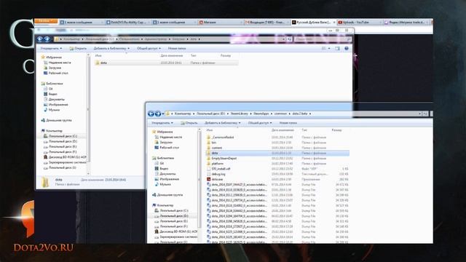
Task: Change view icon in rear Explorer window toolbar
Action: pyautogui.click(x=323, y=49)
